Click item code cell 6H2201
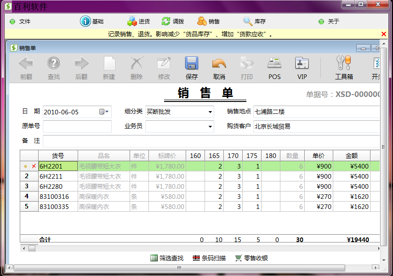Screen dimensions: 393x276 coord(58,166)
